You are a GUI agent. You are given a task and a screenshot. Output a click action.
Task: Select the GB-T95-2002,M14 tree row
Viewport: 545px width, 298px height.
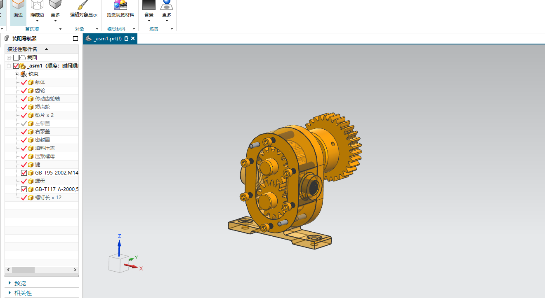[x=42, y=173]
